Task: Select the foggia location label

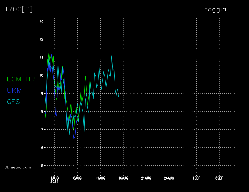Action: coord(215,9)
